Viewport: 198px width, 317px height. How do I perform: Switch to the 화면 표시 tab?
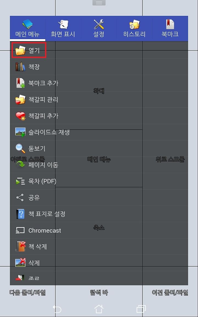tap(63, 29)
